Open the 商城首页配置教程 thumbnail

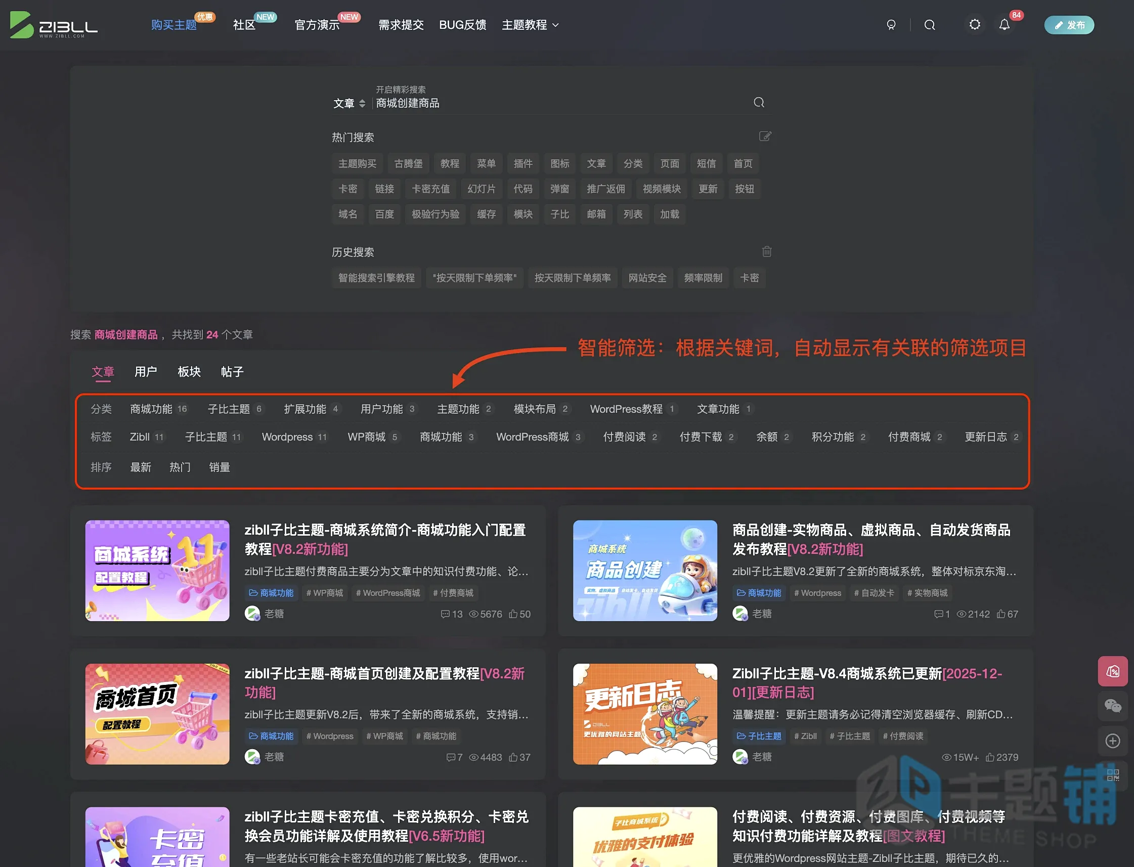click(157, 714)
